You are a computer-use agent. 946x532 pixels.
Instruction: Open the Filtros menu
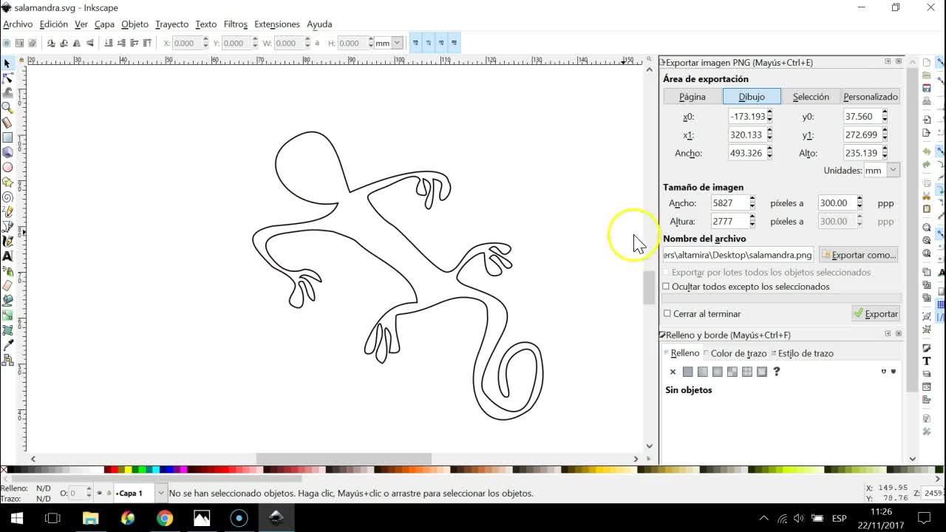click(x=235, y=24)
